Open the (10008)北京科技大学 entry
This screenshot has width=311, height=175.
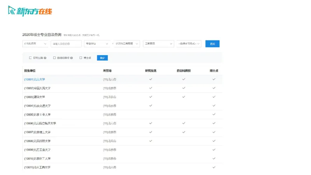click(x=37, y=141)
